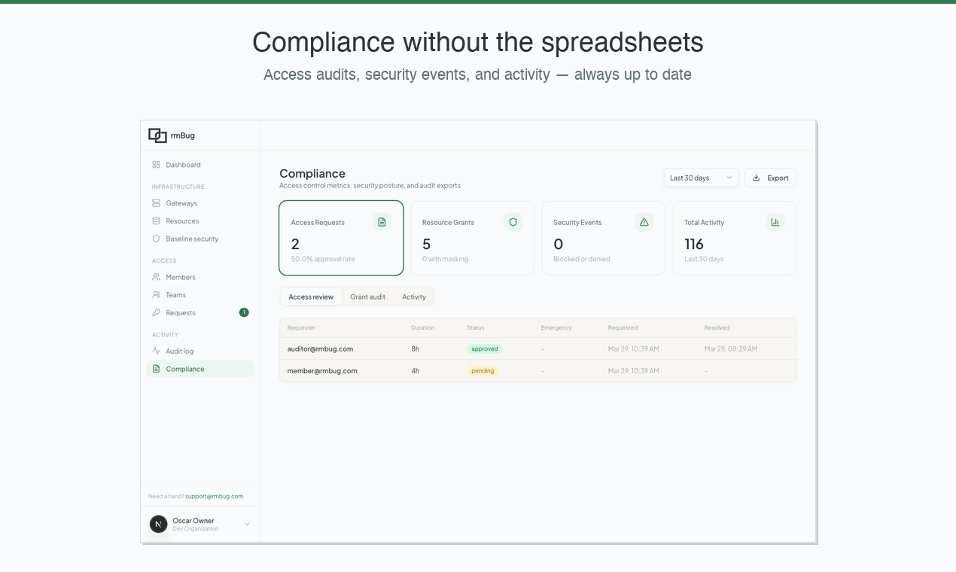Click the Gateways server icon
The width and height of the screenshot is (956, 572).
click(x=156, y=203)
